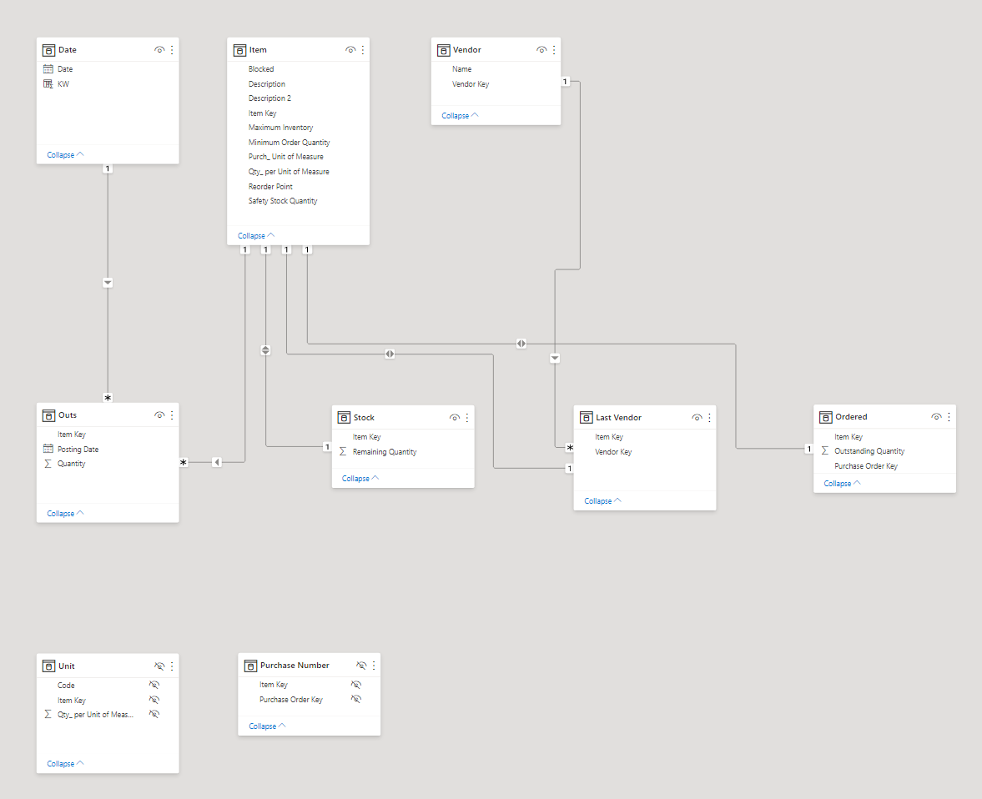
Task: Collapse the Unit table card
Action: coord(65,764)
